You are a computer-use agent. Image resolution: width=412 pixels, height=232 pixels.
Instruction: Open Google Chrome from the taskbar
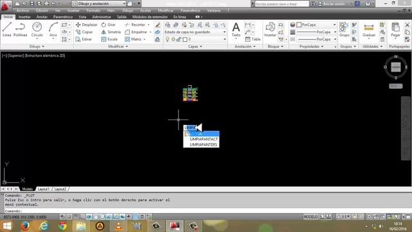click(62, 226)
